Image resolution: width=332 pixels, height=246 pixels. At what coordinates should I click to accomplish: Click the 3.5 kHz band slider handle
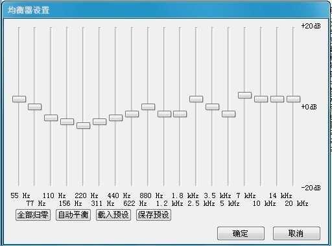(212, 107)
